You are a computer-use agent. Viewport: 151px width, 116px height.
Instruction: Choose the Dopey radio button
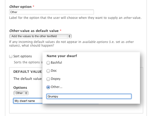(x=48, y=79)
